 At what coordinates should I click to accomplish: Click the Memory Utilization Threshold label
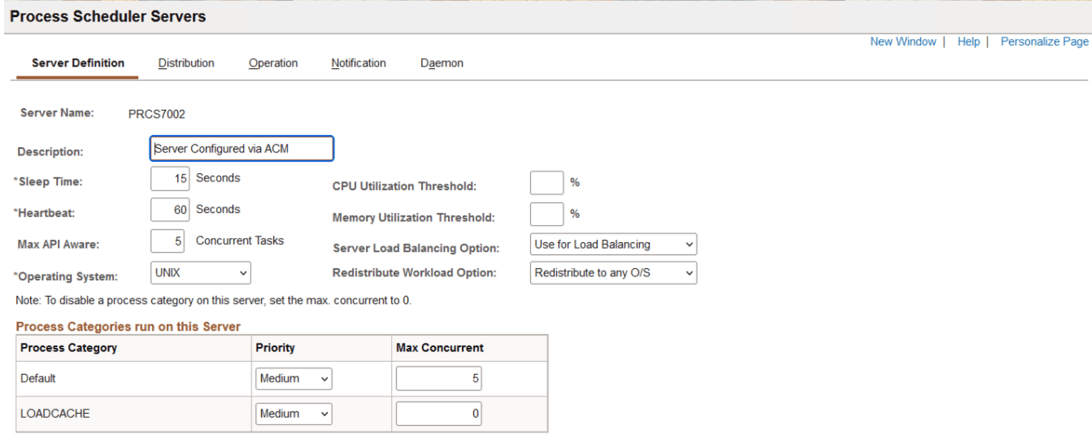point(414,218)
